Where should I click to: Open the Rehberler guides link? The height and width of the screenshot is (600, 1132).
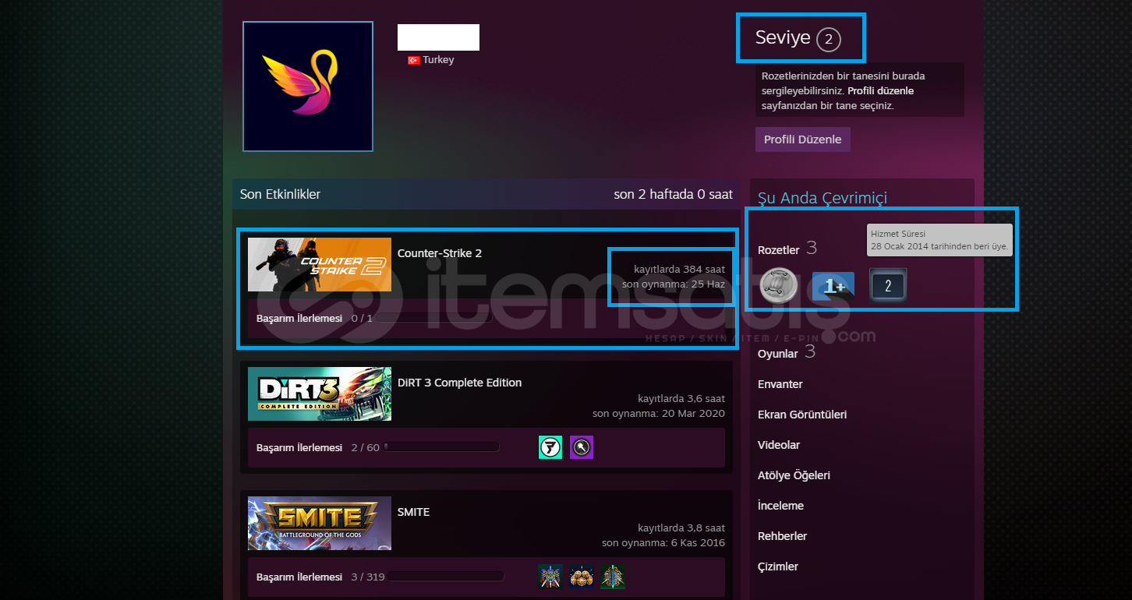click(x=782, y=536)
